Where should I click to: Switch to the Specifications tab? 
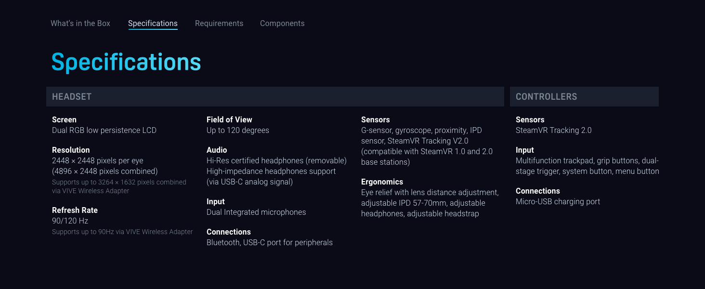[x=153, y=23]
